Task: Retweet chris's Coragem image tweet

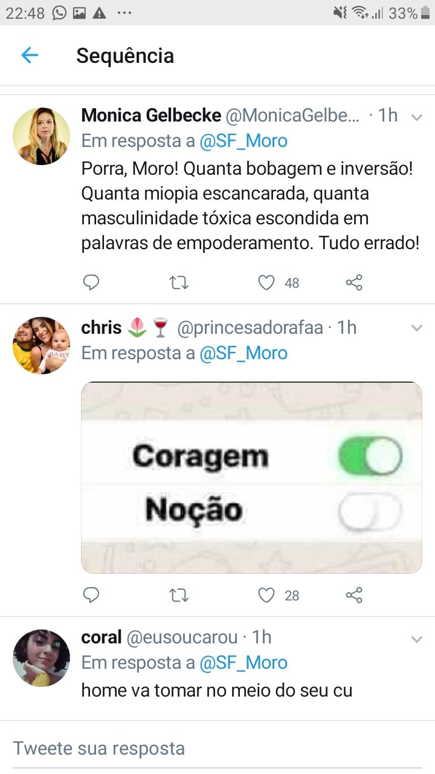Action: [x=179, y=596]
